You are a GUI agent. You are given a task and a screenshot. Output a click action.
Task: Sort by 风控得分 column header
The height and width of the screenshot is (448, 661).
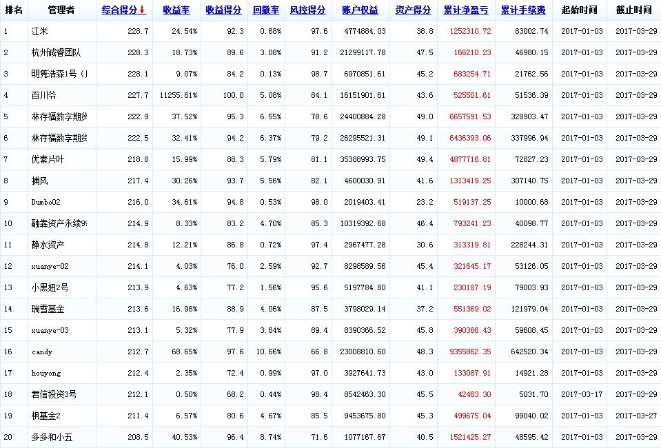point(307,10)
